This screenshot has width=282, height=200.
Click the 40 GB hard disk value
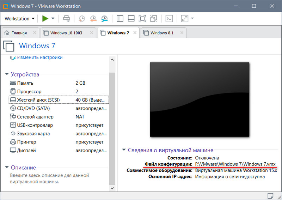[90, 100]
